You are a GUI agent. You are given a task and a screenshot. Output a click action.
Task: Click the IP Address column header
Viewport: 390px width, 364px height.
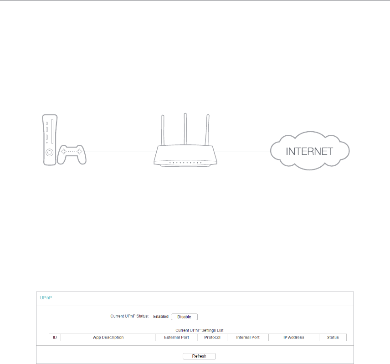[x=294, y=338]
